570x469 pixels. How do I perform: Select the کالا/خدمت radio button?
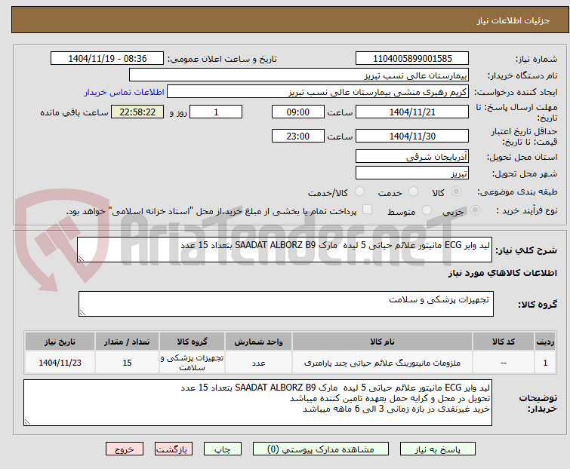click(359, 192)
